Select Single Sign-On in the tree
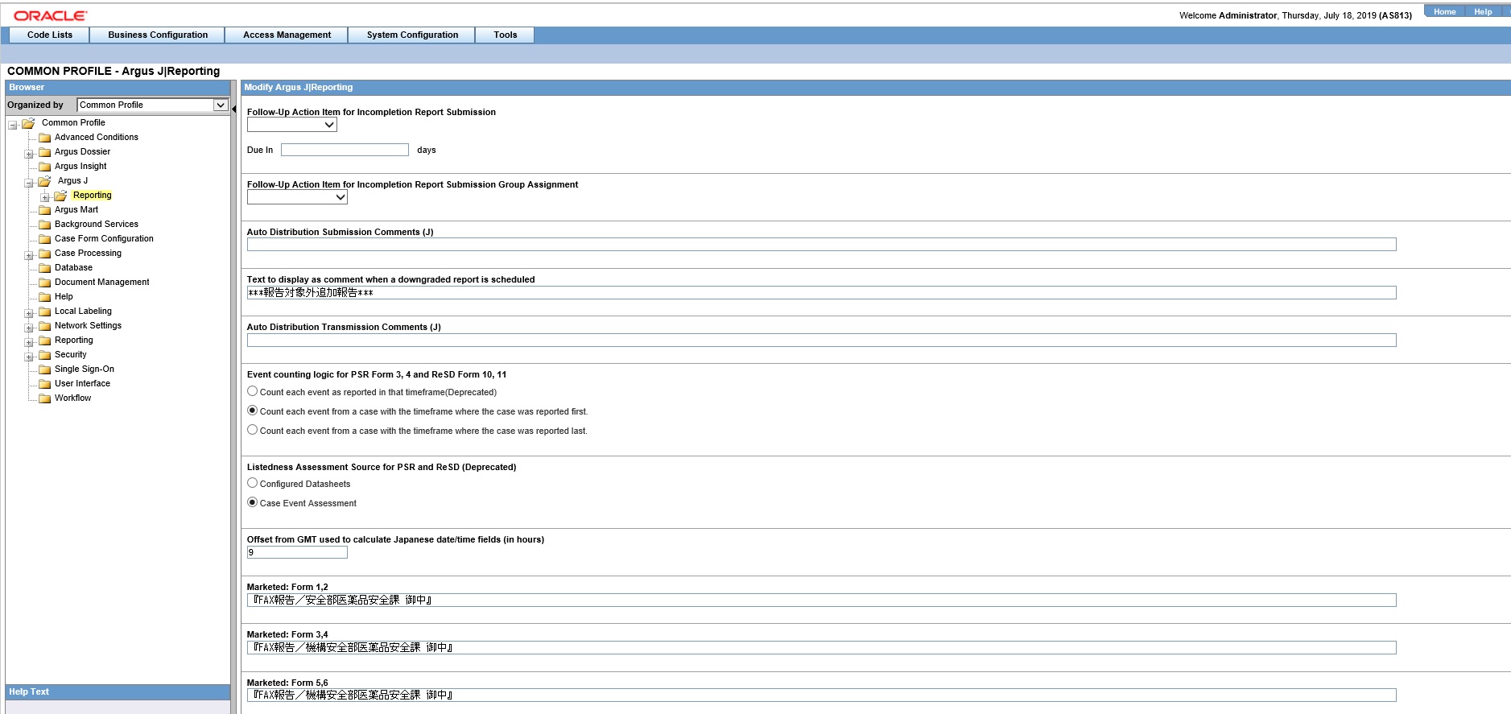The height and width of the screenshot is (714, 1511). pos(85,369)
